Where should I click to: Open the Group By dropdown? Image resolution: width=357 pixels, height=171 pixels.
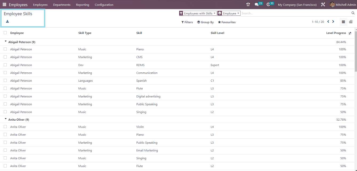205,22
